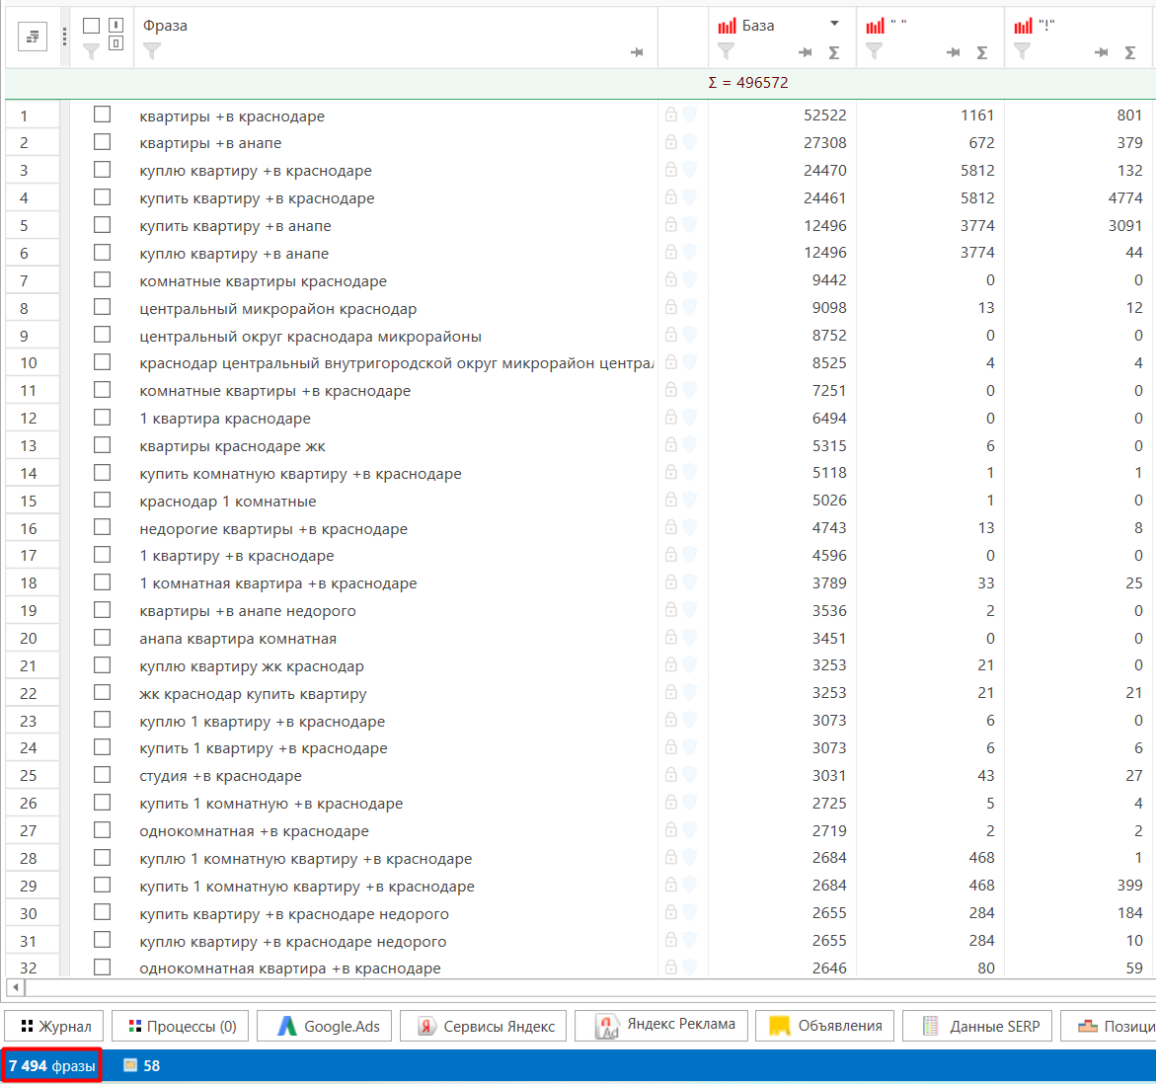Click the filter icon in the Фраза column
1156x1084 pixels.
click(x=151, y=51)
